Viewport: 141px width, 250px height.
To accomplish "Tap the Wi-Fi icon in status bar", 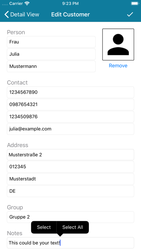I will (27, 4).
